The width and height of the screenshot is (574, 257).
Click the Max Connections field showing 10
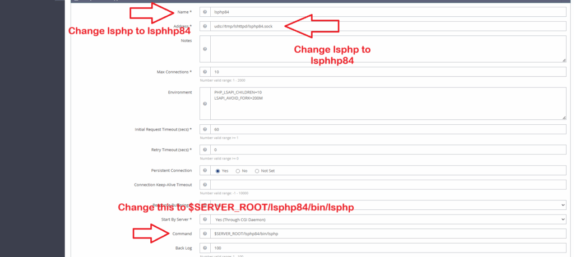[x=388, y=72]
